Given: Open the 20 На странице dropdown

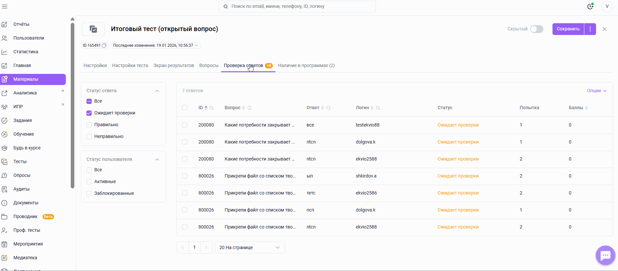Looking at the screenshot, I should pyautogui.click(x=250, y=247).
